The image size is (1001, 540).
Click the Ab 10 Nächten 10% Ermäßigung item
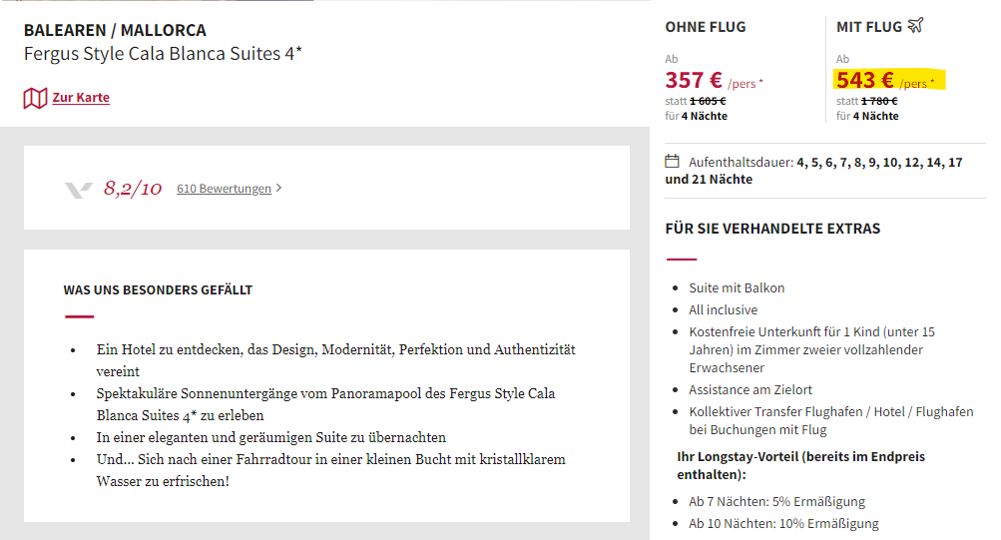784,523
